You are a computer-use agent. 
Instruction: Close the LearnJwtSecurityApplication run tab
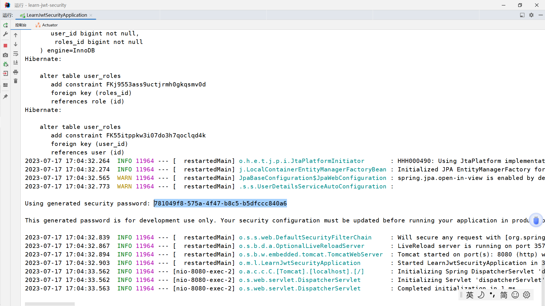tap(91, 15)
